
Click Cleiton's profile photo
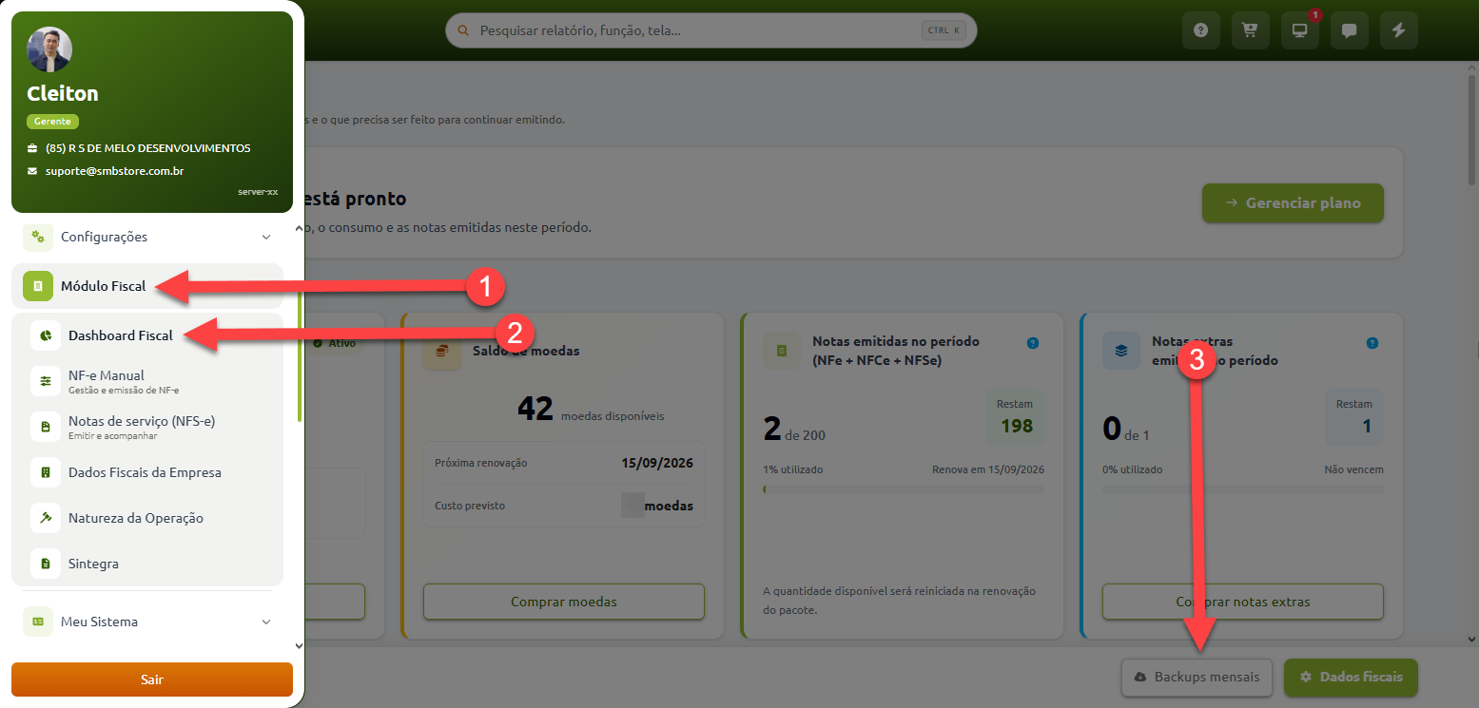click(49, 49)
